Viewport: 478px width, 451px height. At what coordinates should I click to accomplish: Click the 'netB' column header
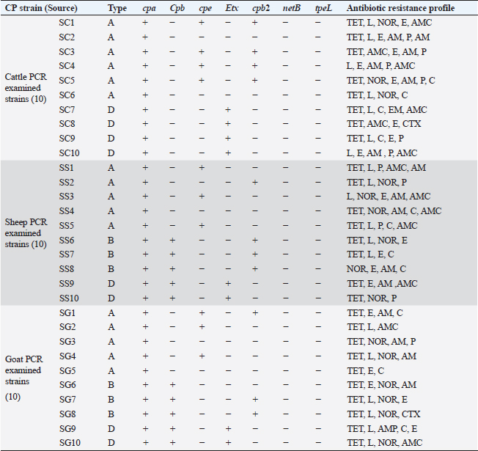[x=292, y=8]
